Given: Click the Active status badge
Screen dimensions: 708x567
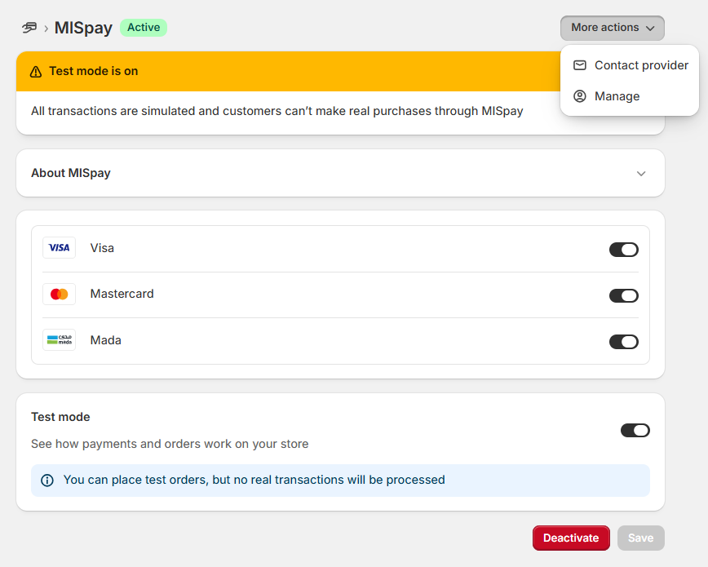Looking at the screenshot, I should pyautogui.click(x=144, y=28).
